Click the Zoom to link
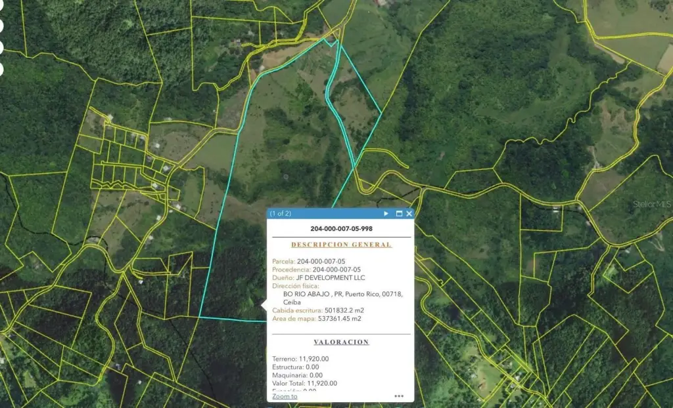This screenshot has height=408, width=673. pyautogui.click(x=285, y=396)
